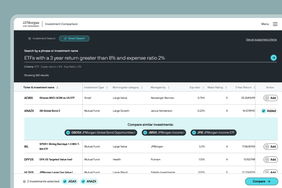Click Neuberger Berman manager cell

pos(162,98)
